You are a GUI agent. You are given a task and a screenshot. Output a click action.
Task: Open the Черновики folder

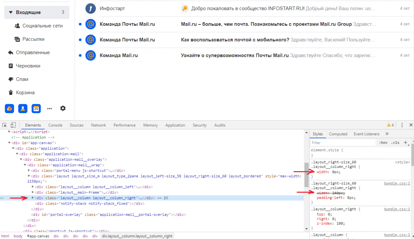[28, 66]
